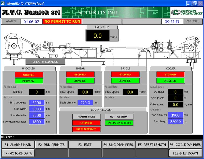Click the SLITTER LTS 1503 banner
Image resolution: width=204 pixels, height=159 pixels.
116,12
